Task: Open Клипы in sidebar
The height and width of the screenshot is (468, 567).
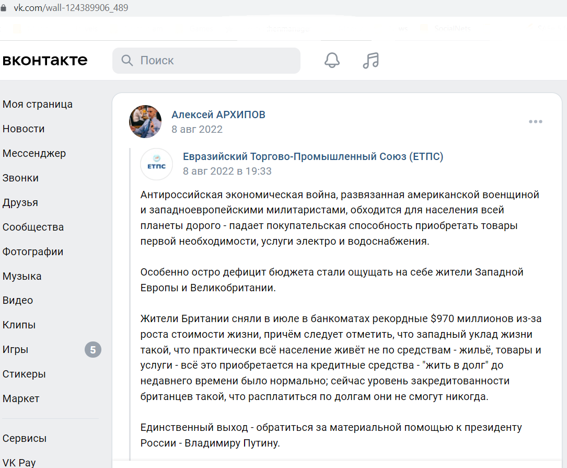Action: 19,325
